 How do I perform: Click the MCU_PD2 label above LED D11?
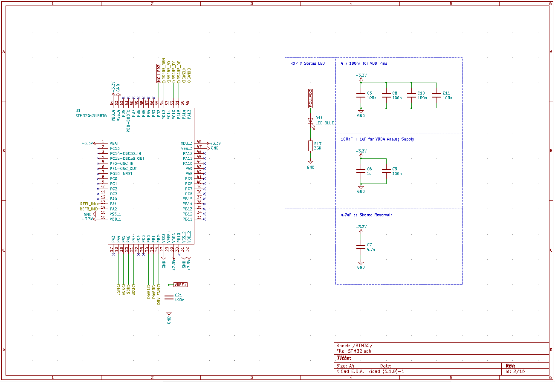[310, 98]
